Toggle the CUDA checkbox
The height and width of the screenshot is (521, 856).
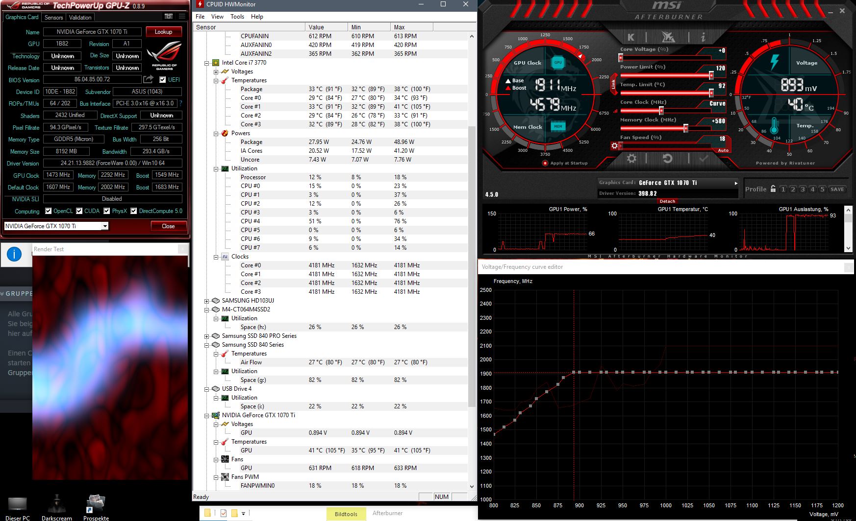79,211
